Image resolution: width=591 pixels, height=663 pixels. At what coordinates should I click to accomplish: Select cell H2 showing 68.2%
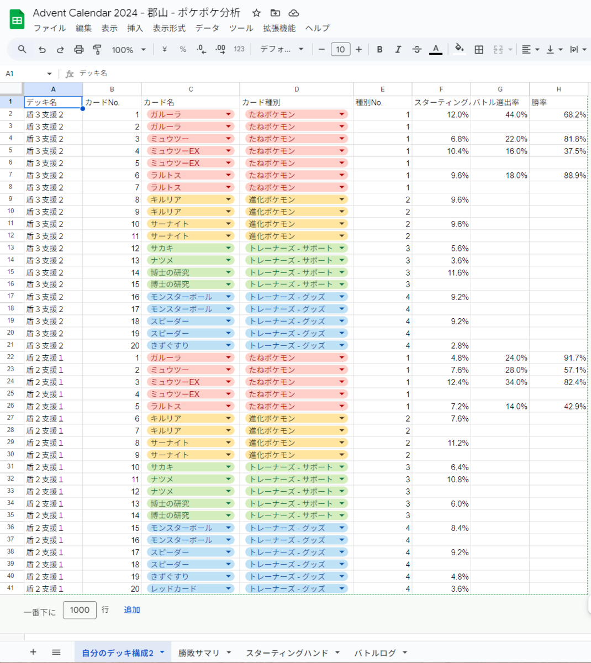[558, 114]
